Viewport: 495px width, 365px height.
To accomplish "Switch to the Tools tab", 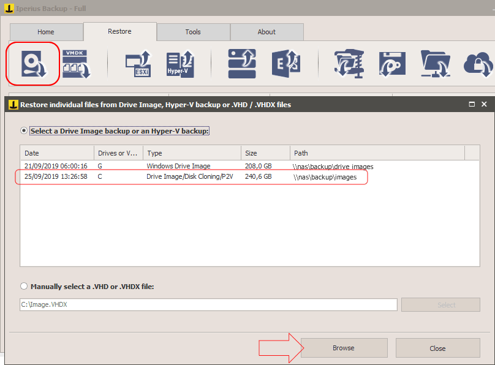I will 193,32.
